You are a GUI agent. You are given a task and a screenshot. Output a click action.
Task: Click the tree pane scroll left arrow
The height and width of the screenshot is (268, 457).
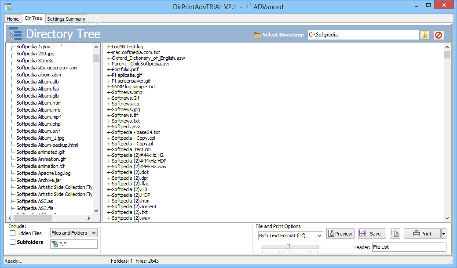click(x=10, y=218)
